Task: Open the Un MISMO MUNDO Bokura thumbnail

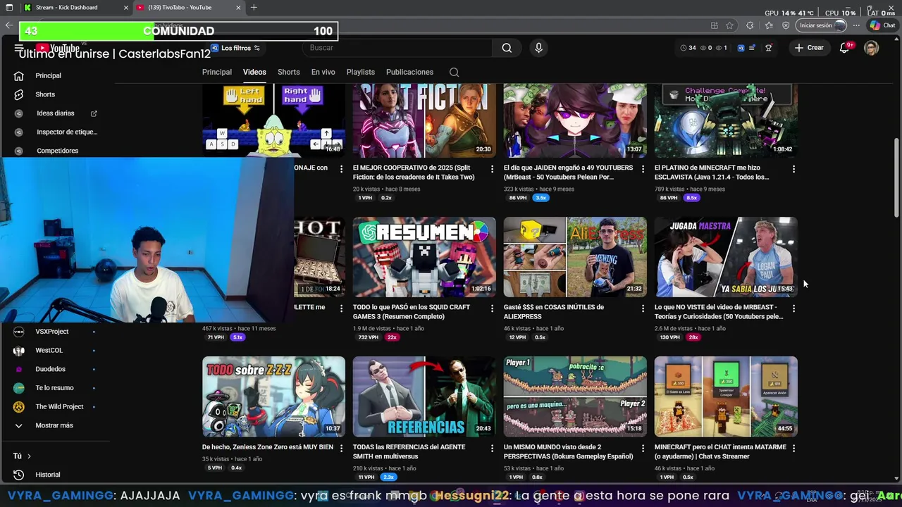Action: tap(575, 396)
